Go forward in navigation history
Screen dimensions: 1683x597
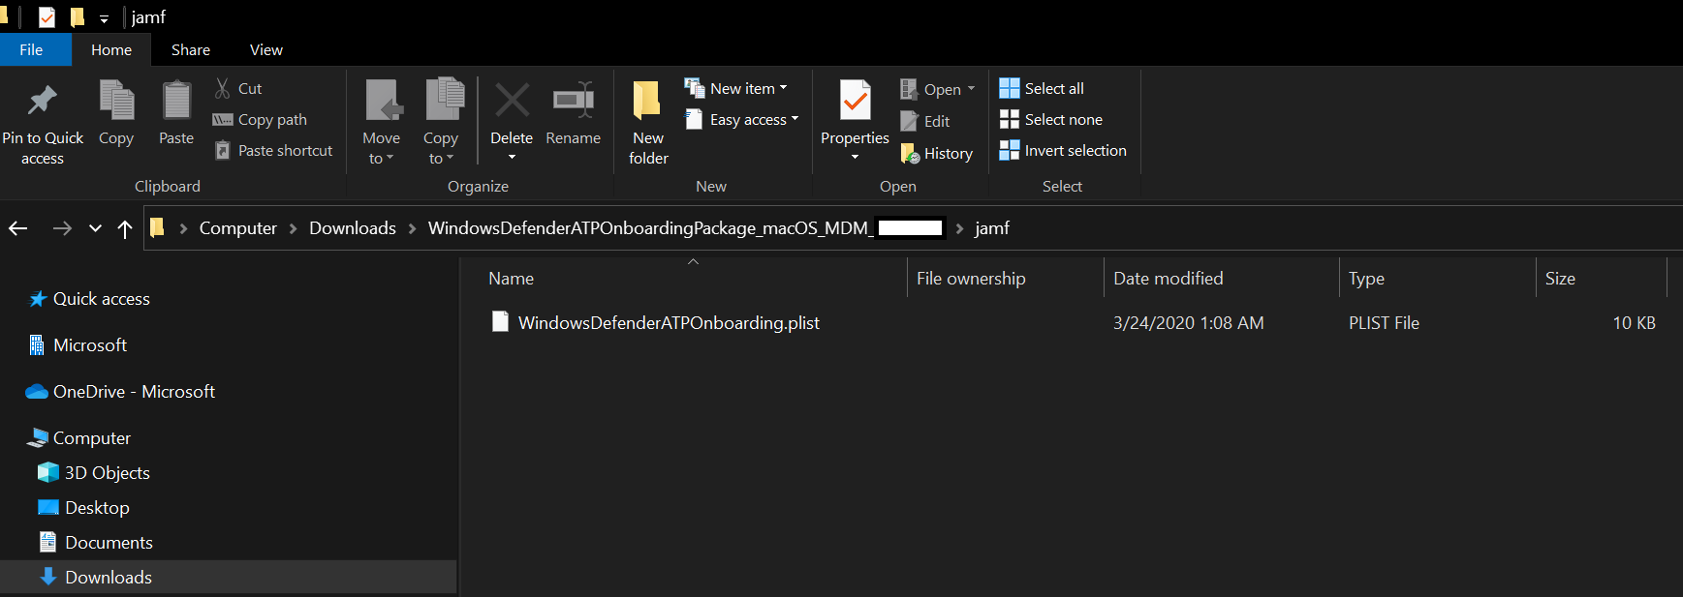point(62,228)
